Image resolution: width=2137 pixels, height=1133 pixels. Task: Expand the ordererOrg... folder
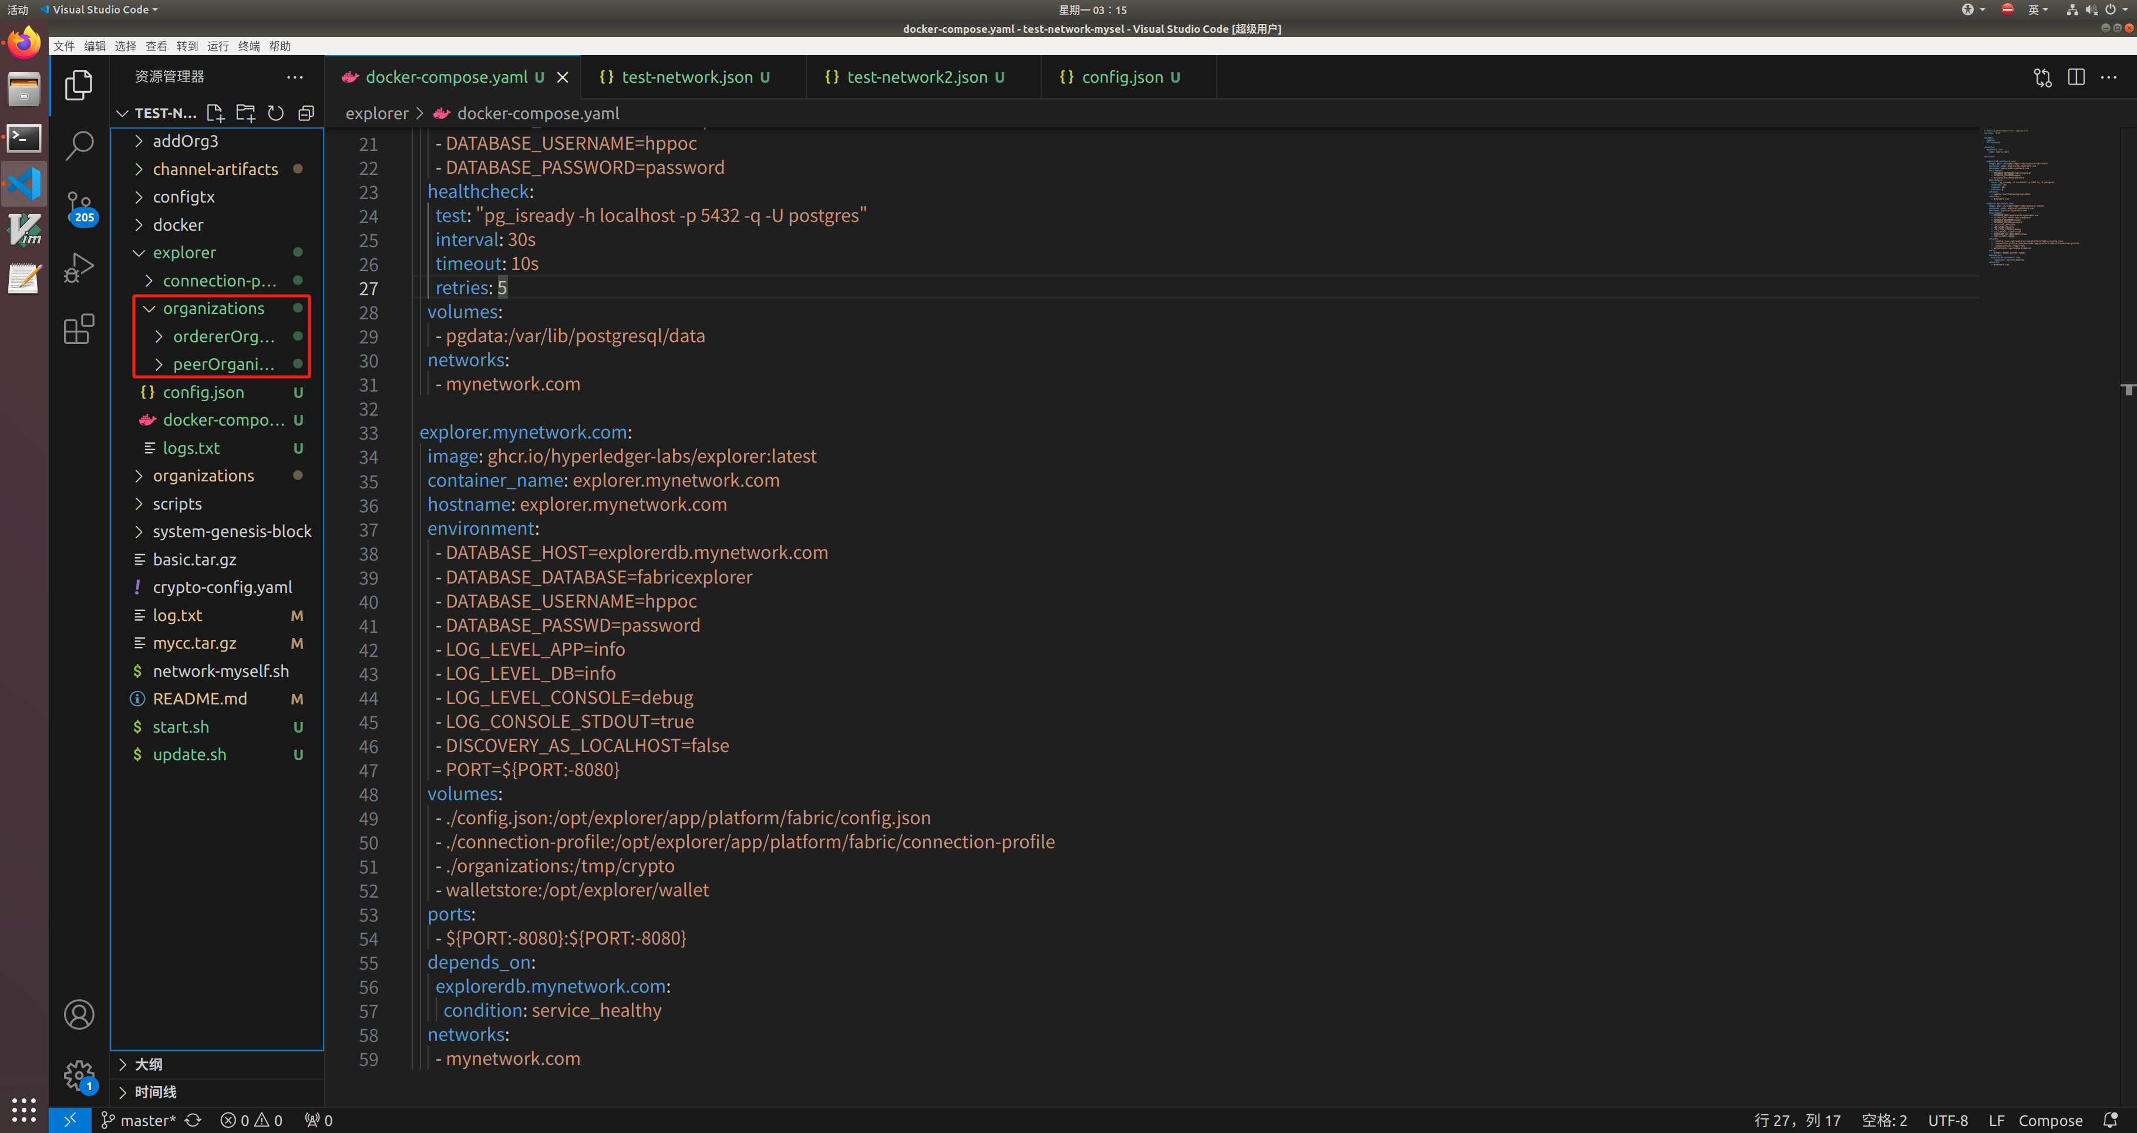click(x=217, y=336)
